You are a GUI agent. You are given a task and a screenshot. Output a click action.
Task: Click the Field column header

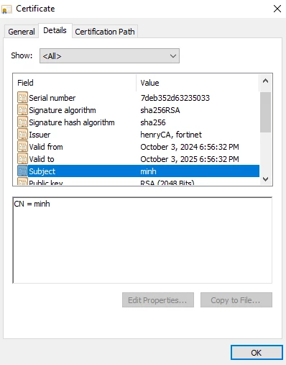(x=75, y=83)
